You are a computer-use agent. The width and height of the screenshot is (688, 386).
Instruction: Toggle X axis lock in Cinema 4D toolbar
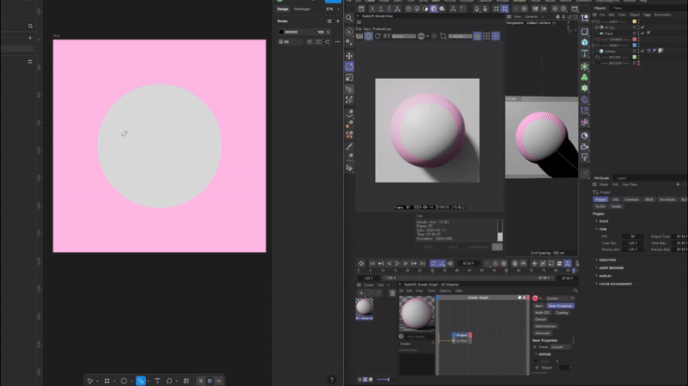click(x=372, y=9)
